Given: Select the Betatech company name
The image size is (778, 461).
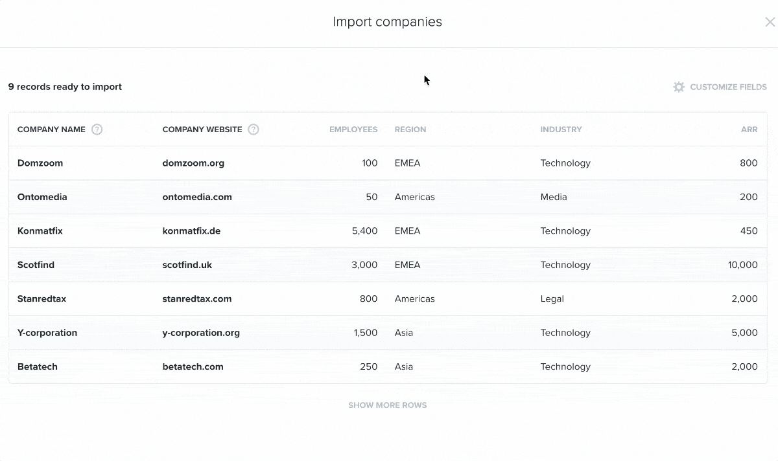Looking at the screenshot, I should click(x=38, y=366).
